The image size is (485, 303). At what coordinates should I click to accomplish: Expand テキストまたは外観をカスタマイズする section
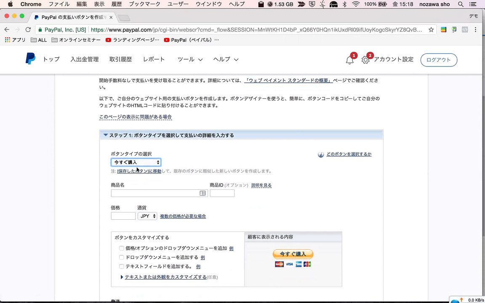click(x=165, y=277)
